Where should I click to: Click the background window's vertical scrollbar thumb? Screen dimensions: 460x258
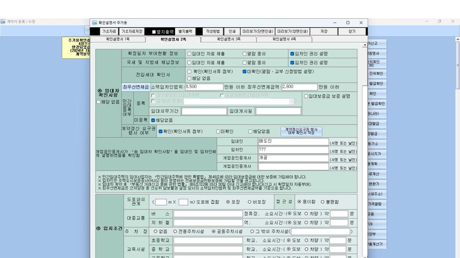tap(458, 64)
